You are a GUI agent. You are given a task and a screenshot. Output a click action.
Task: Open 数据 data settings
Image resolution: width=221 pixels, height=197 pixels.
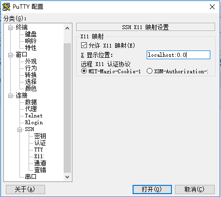pyautogui.click(x=31, y=102)
